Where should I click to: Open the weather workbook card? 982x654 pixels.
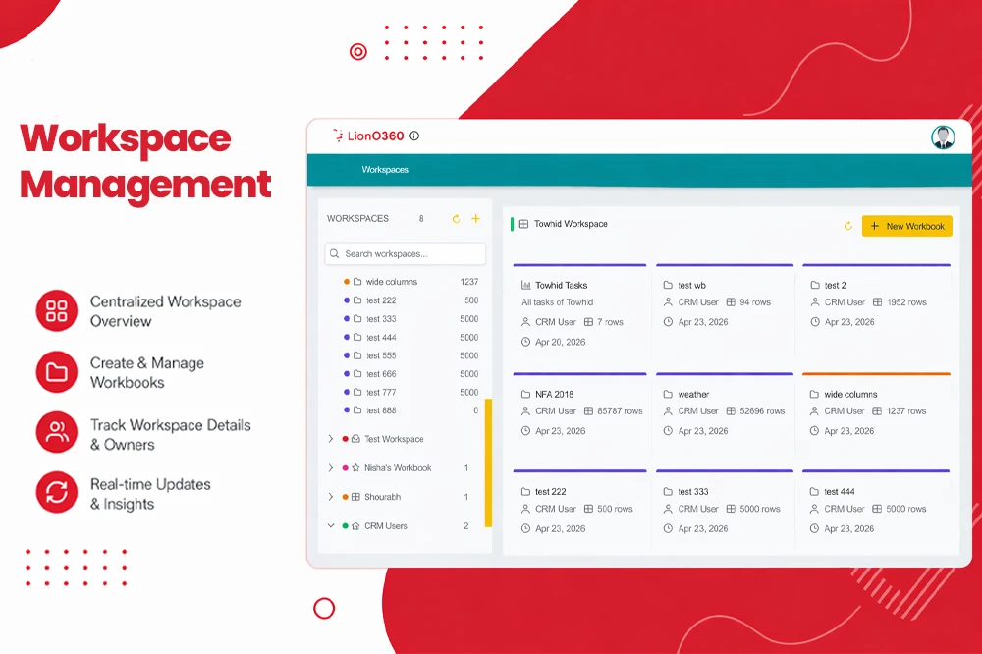pyautogui.click(x=725, y=412)
